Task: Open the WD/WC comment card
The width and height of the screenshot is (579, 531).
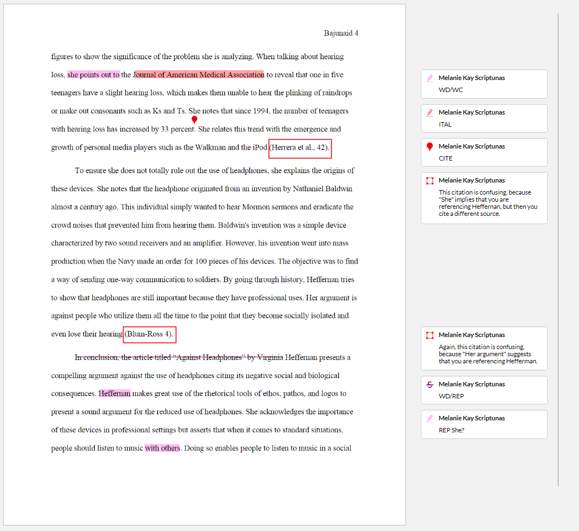Action: point(484,84)
